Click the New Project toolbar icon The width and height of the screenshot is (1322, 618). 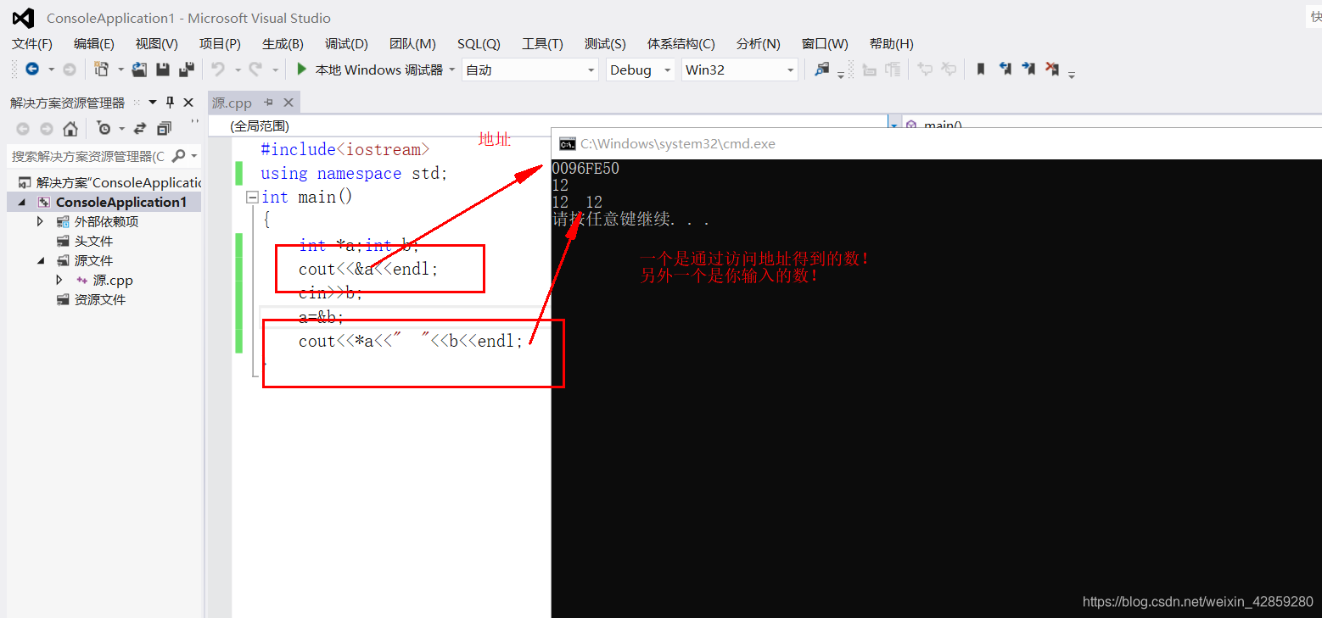click(x=102, y=70)
